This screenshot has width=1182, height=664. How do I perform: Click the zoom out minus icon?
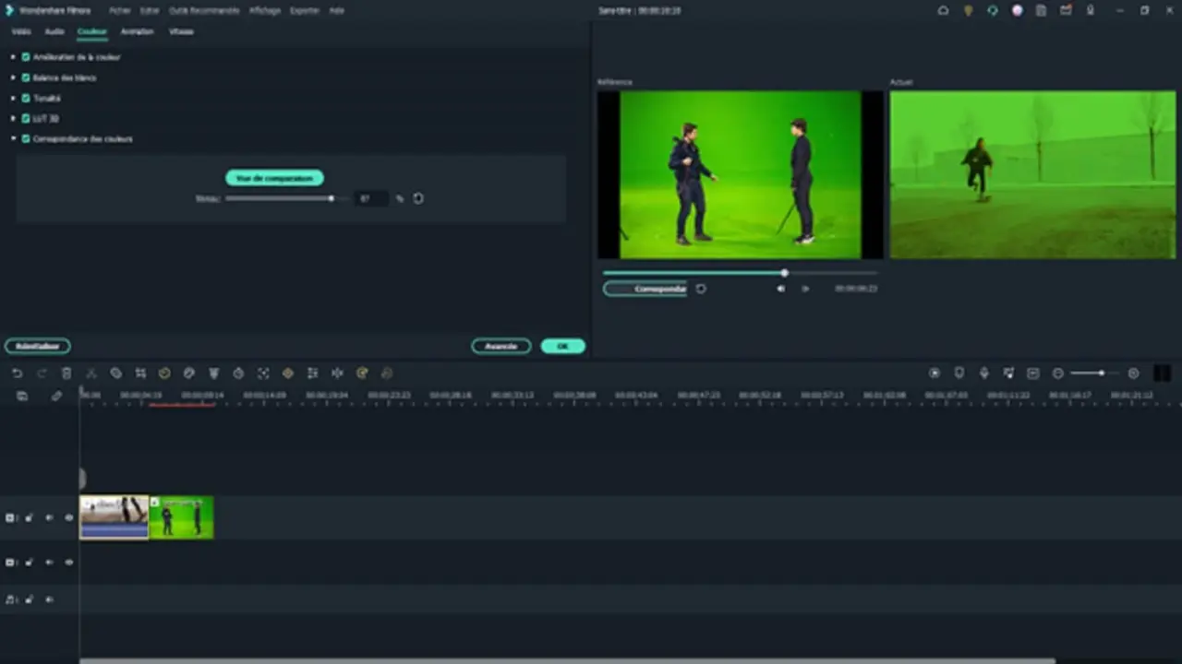click(x=1058, y=373)
